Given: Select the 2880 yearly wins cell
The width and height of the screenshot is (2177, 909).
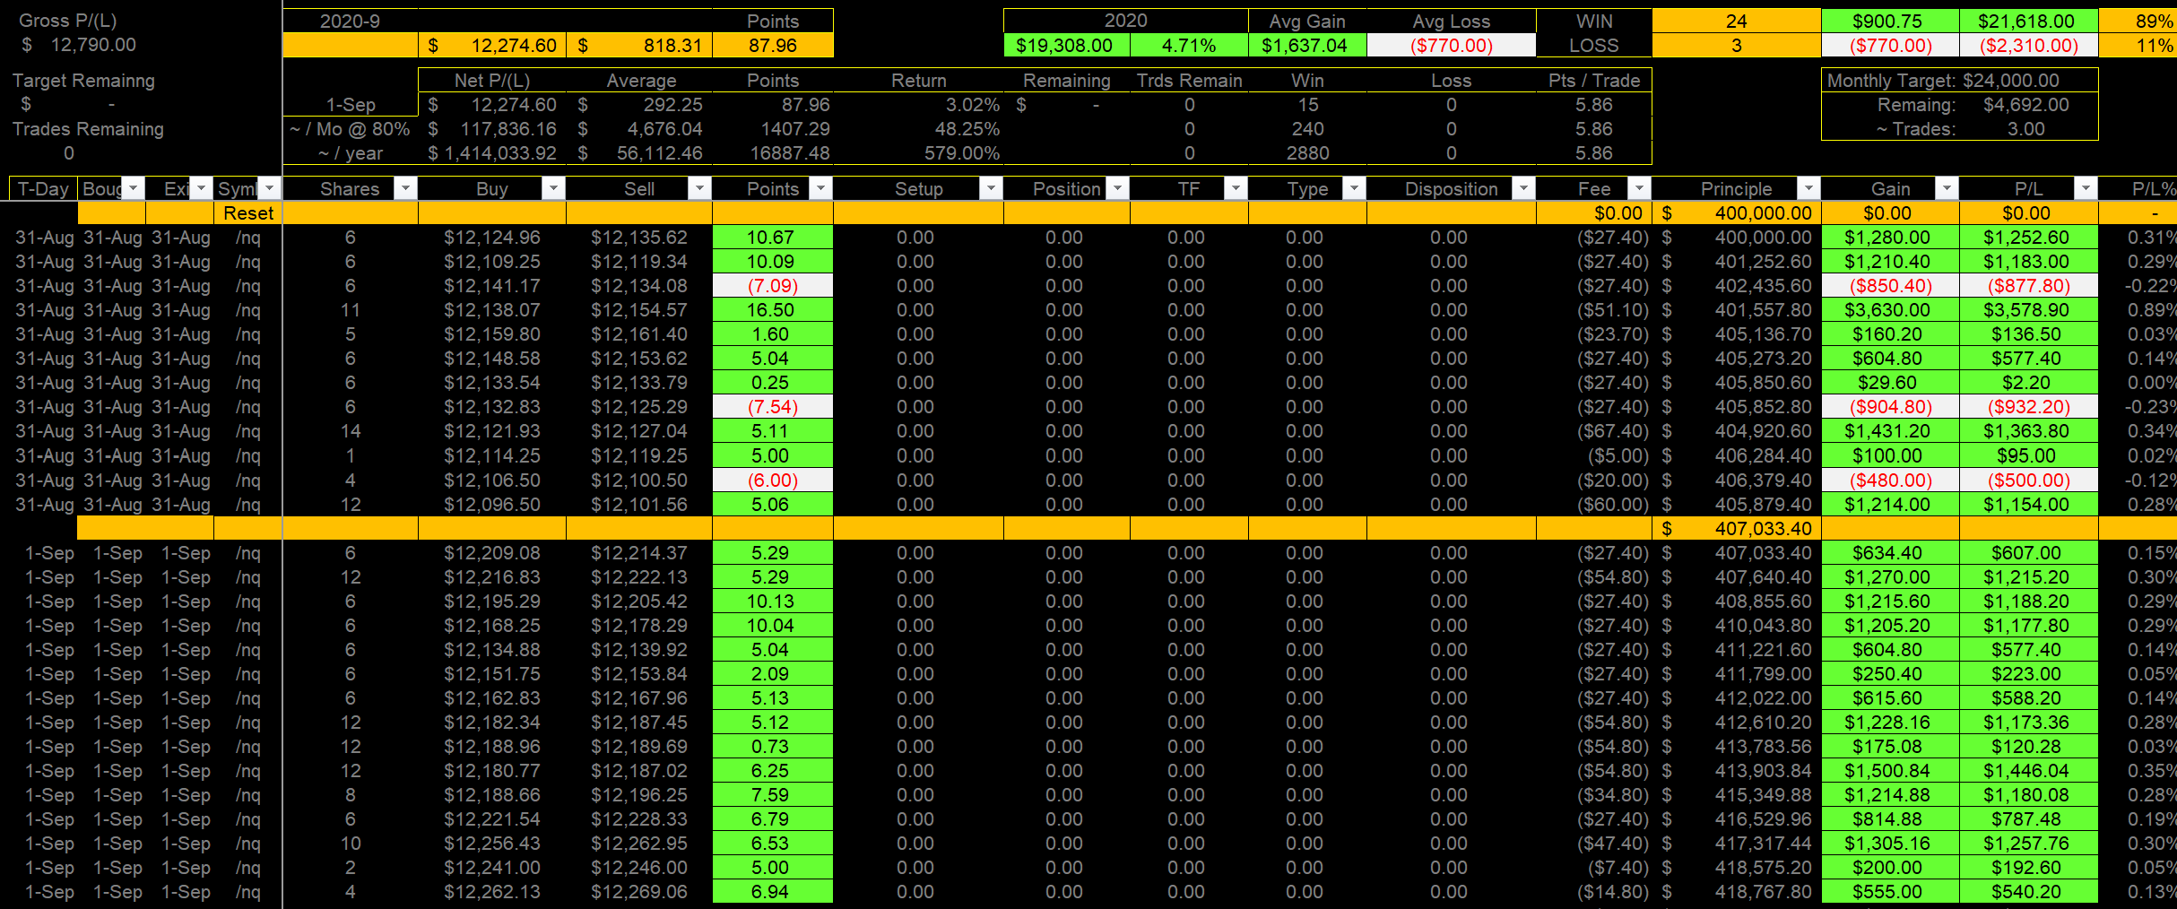Looking at the screenshot, I should (1307, 153).
